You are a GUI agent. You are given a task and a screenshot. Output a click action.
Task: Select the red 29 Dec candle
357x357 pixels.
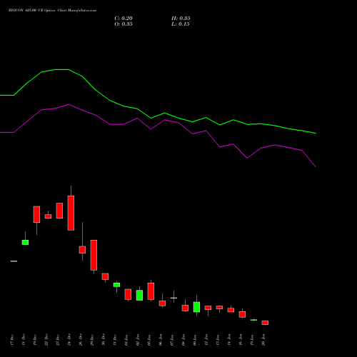[x=94, y=255]
